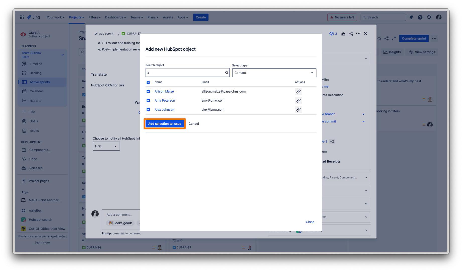Open the Plans menu
Image resolution: width=462 pixels, height=271 pixels.
pyautogui.click(x=153, y=17)
